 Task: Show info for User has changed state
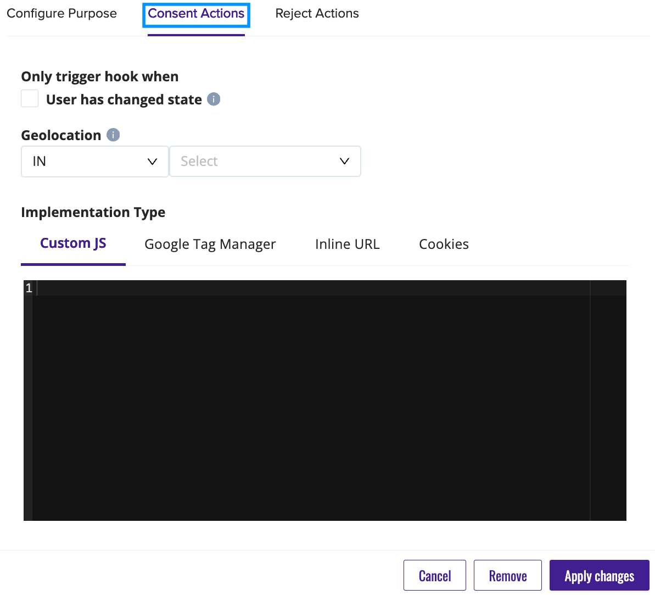click(x=214, y=99)
